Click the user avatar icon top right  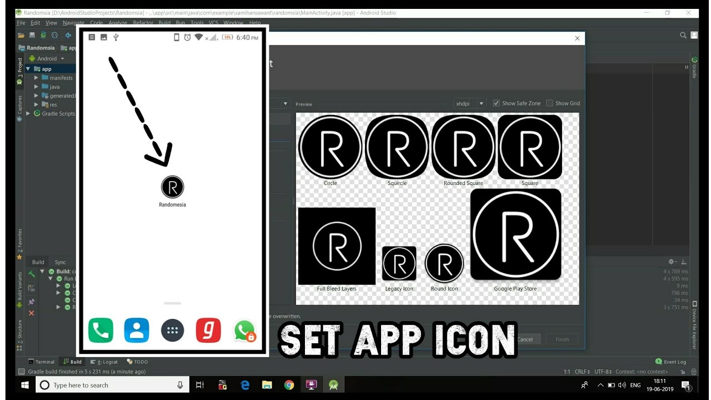694,35
